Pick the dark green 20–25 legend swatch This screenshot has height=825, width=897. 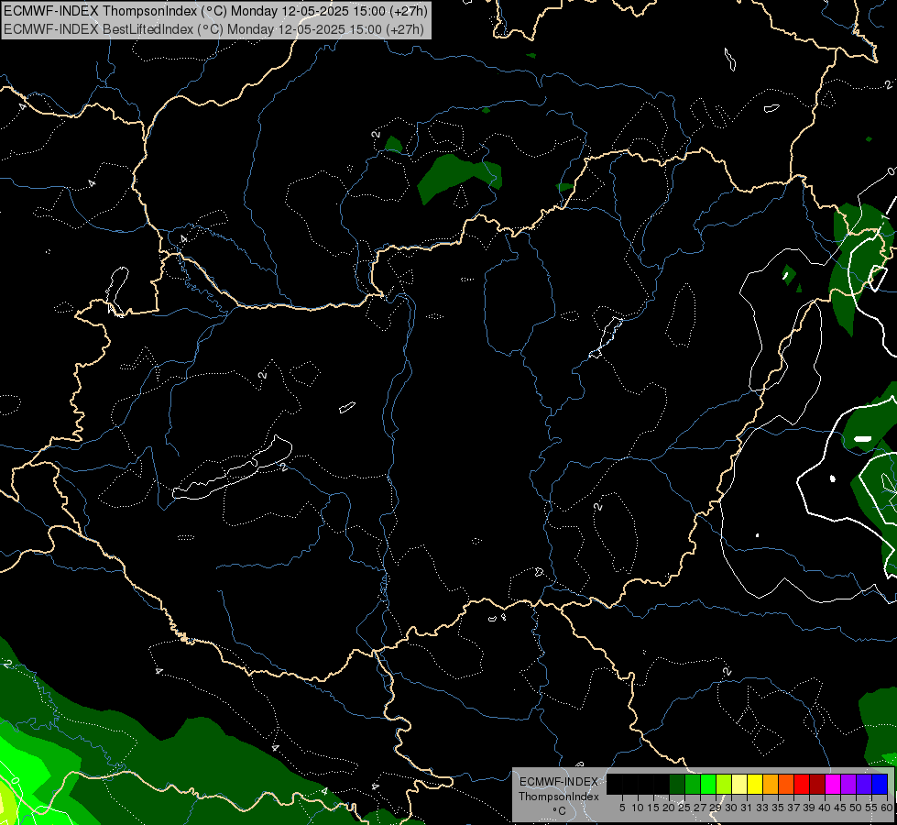click(677, 784)
